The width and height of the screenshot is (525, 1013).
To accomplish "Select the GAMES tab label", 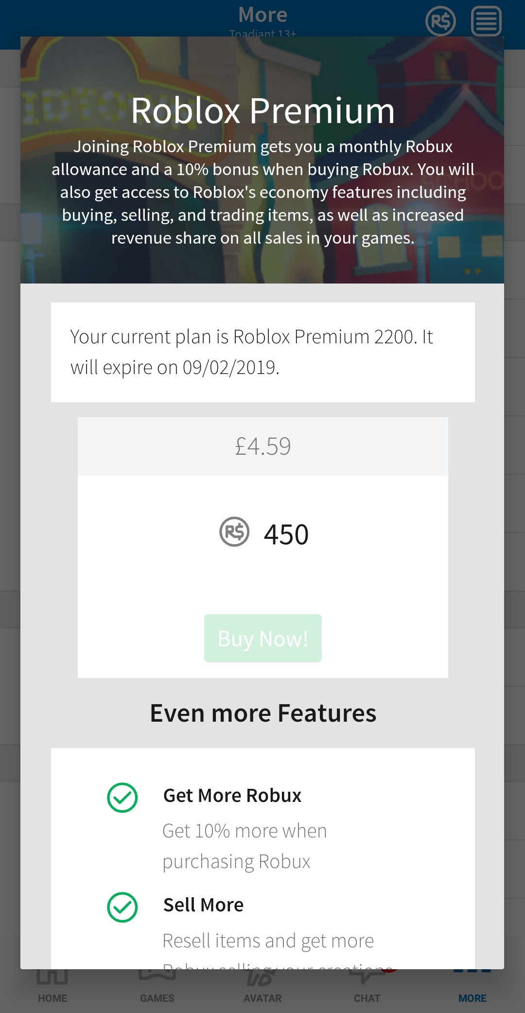I will (157, 998).
